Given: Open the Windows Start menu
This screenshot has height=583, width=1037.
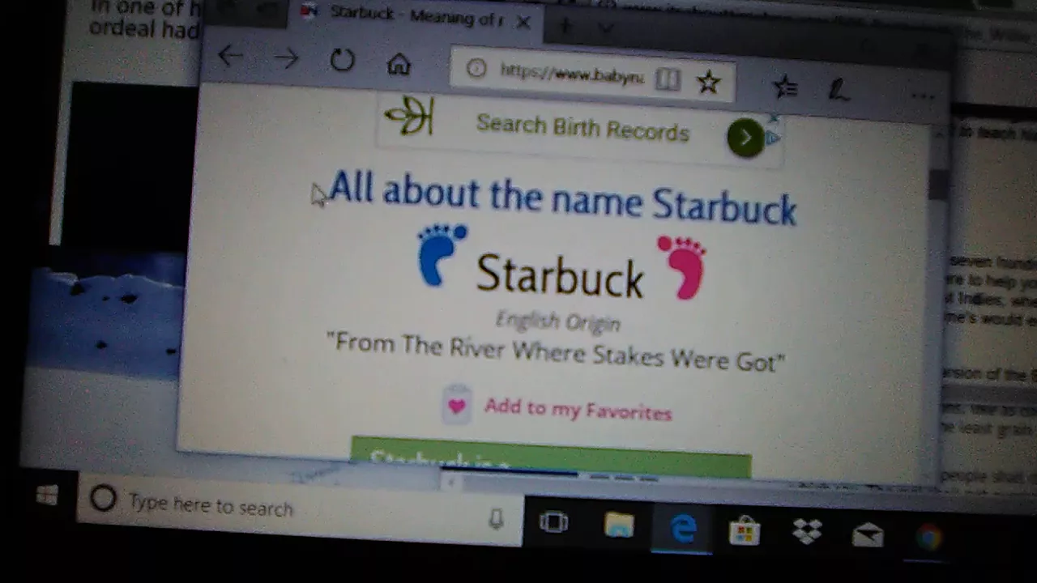Looking at the screenshot, I should click(46, 495).
